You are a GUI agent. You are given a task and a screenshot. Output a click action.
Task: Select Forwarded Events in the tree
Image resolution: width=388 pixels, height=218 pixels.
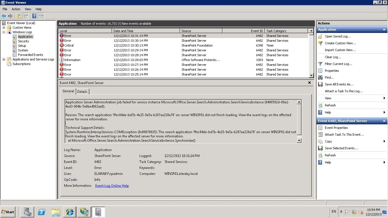[x=30, y=55]
